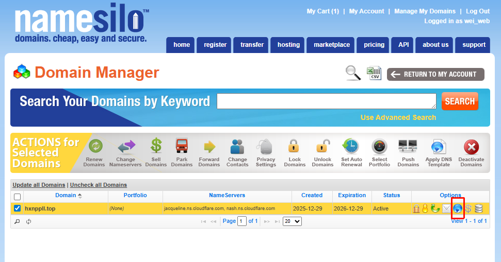The height and width of the screenshot is (262, 501).
Task: Sort by the Status column header
Action: (x=392, y=196)
